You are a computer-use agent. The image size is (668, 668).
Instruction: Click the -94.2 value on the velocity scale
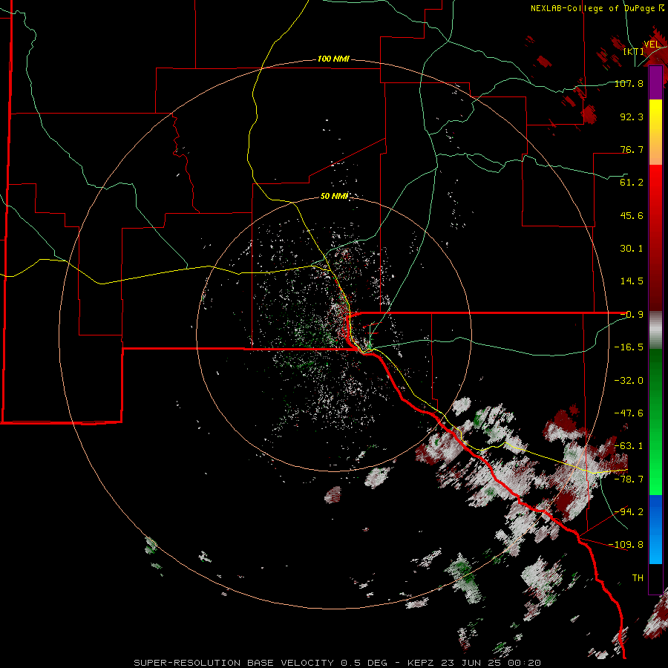click(x=629, y=512)
